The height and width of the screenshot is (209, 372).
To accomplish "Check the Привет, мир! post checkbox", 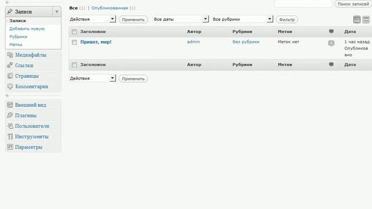I will 74,42.
